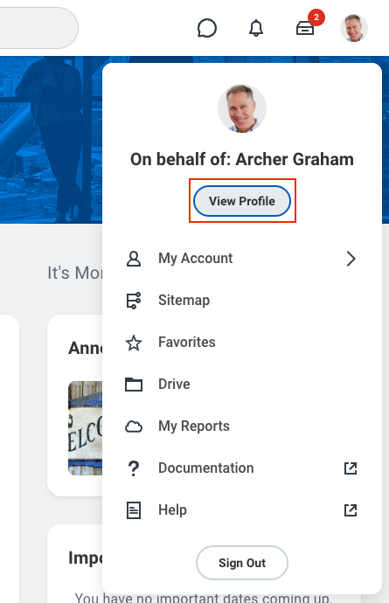Click the "On behalf of: Archer Graham" heading
The width and height of the screenshot is (389, 603).
242,159
